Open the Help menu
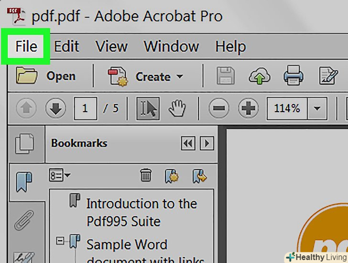This screenshot has height=263, width=348. pyautogui.click(x=230, y=47)
